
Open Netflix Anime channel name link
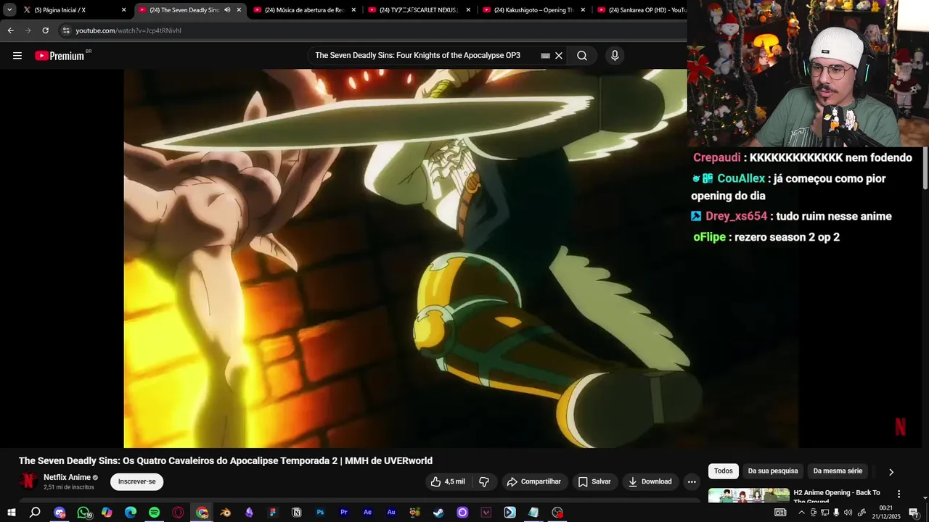67,477
